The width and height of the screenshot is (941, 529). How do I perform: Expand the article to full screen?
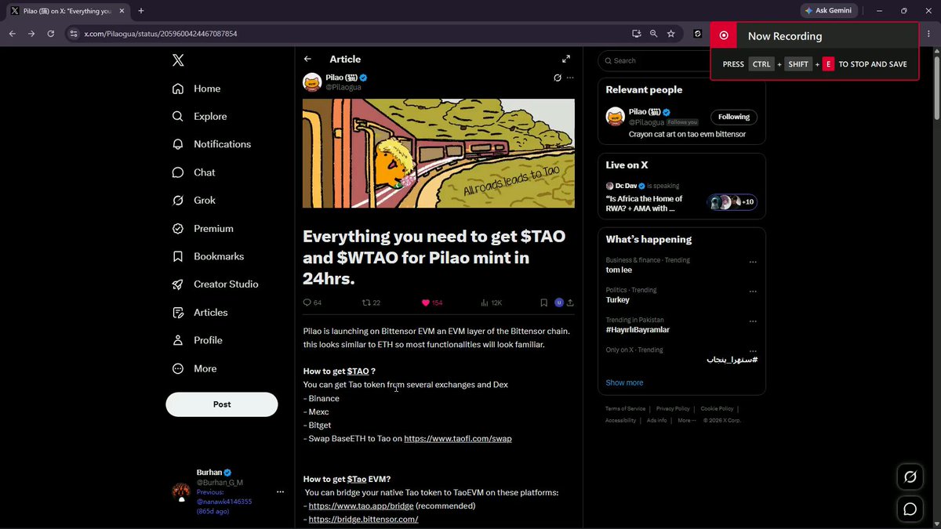[566, 59]
